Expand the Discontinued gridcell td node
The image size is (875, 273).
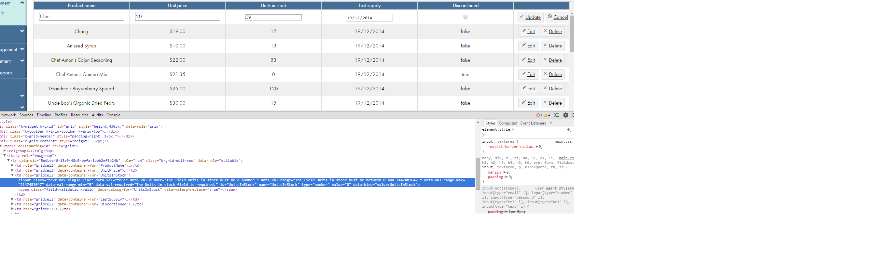point(13,204)
